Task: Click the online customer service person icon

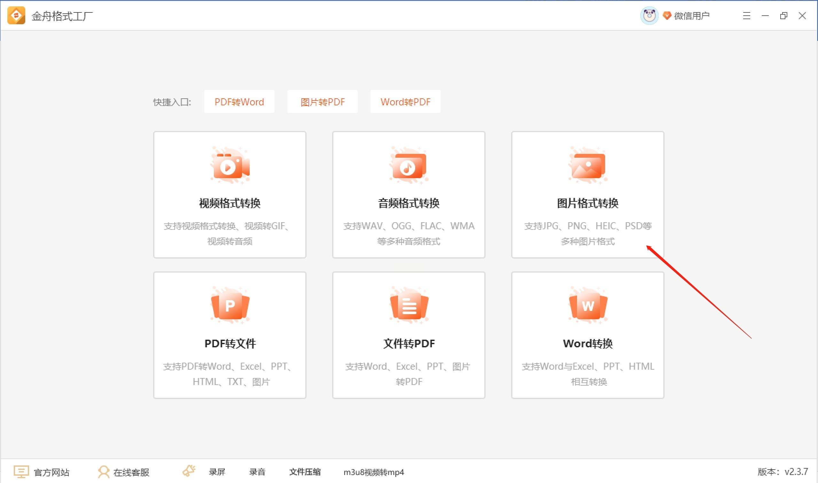Action: pyautogui.click(x=104, y=472)
